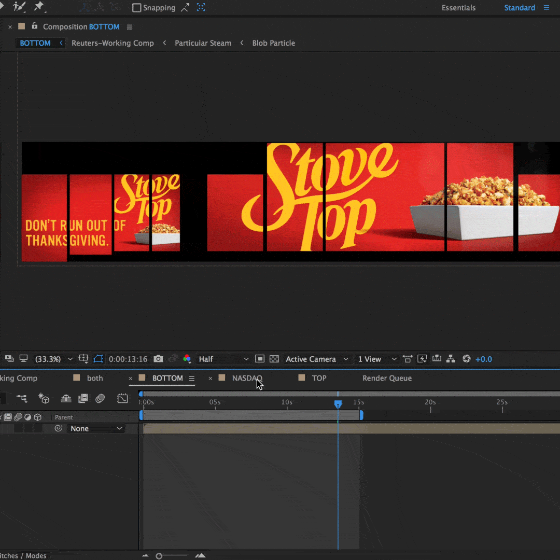Toggle the Region of Interest button

[x=260, y=359]
